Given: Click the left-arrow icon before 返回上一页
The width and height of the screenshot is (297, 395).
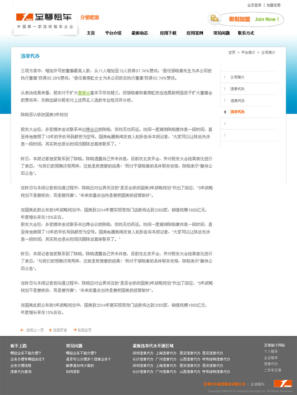Looking at the screenshot, I should [22, 330].
